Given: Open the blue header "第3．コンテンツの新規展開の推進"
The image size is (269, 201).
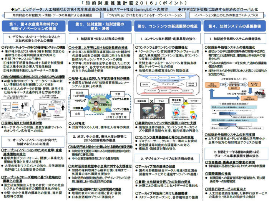Looking at the screenshot, I should [168, 26].
